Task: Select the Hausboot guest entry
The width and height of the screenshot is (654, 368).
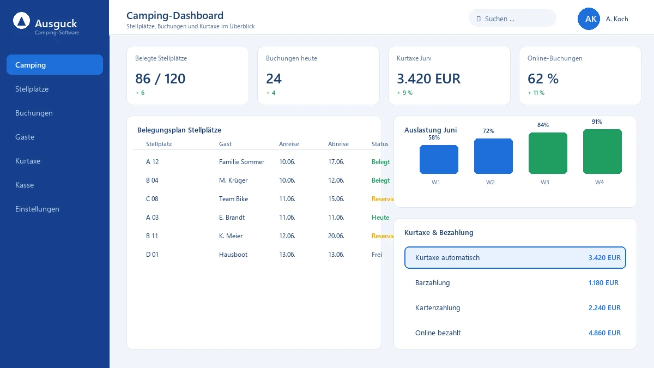Action: [x=233, y=255]
